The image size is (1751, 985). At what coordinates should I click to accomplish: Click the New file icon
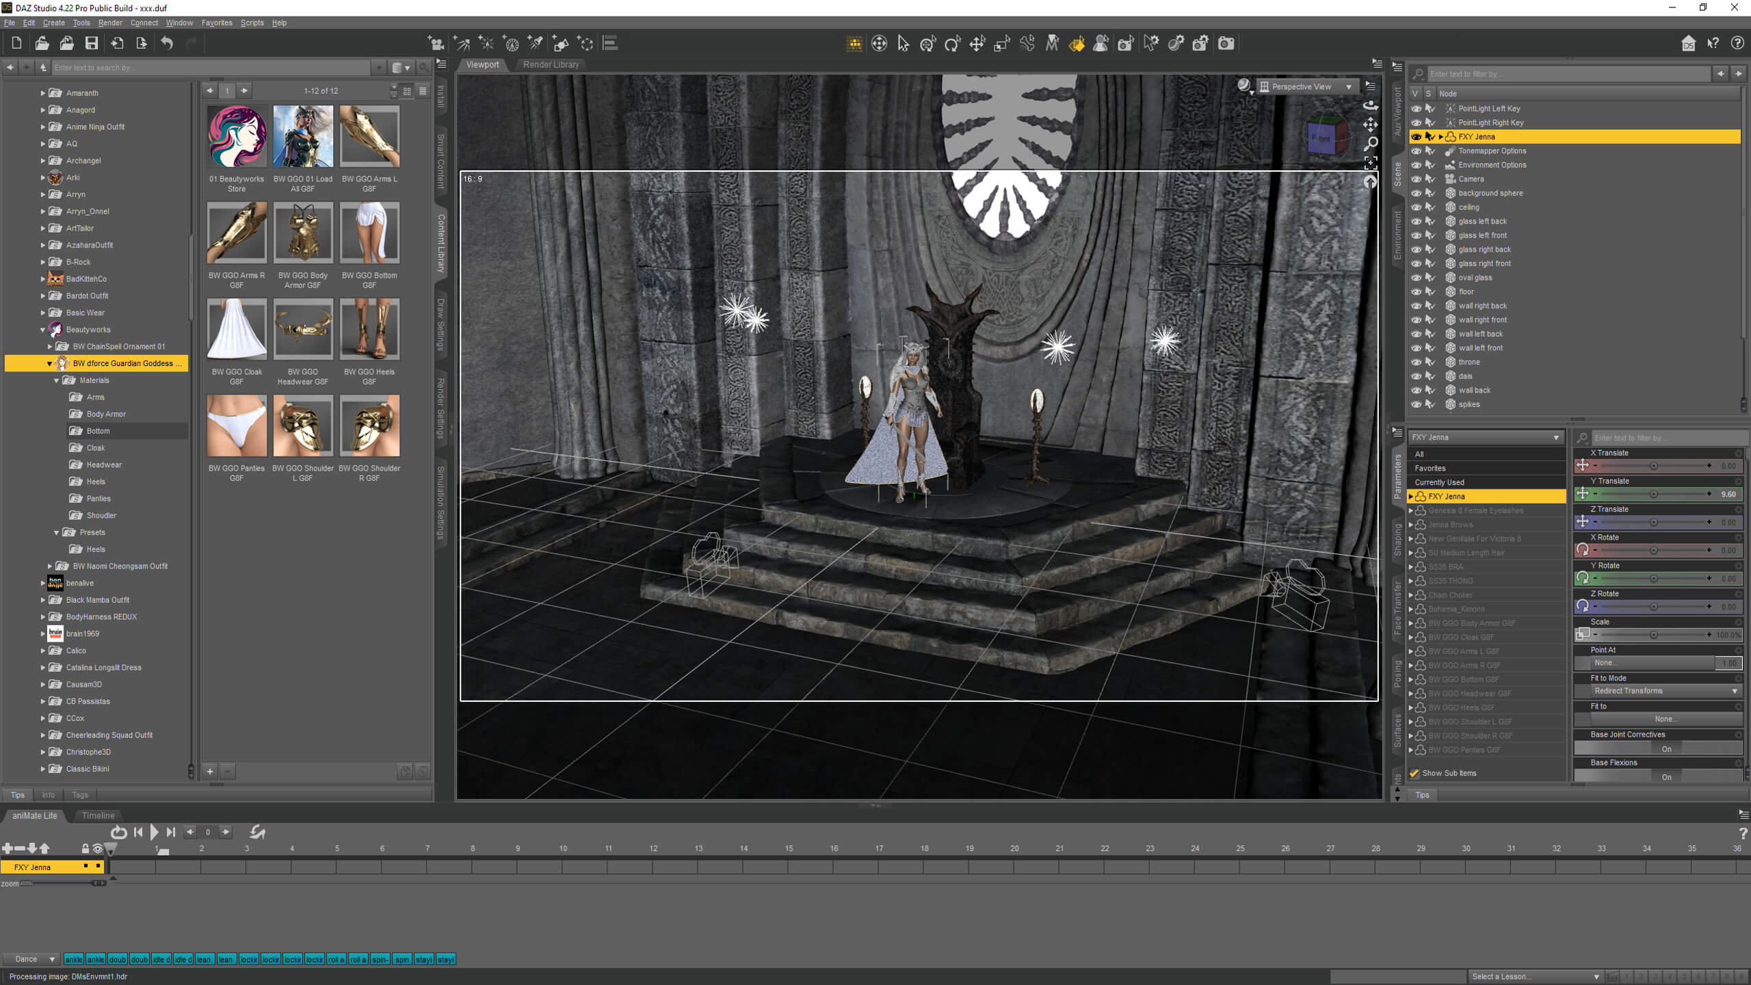(x=16, y=44)
